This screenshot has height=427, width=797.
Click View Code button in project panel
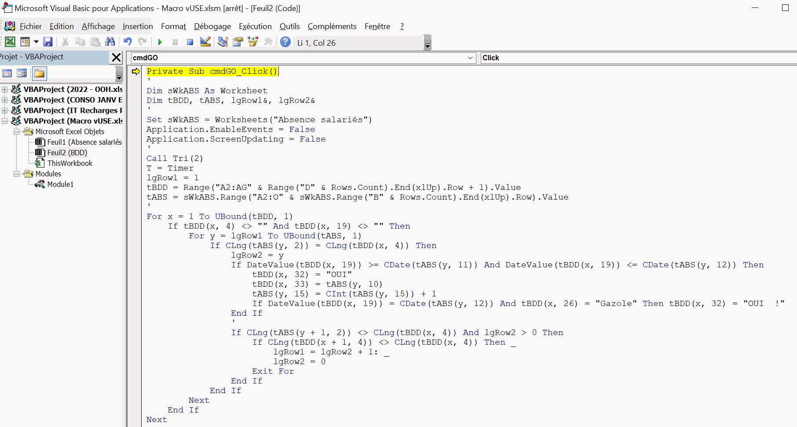click(x=7, y=73)
